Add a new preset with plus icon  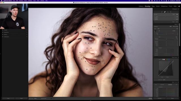tap(27, 30)
